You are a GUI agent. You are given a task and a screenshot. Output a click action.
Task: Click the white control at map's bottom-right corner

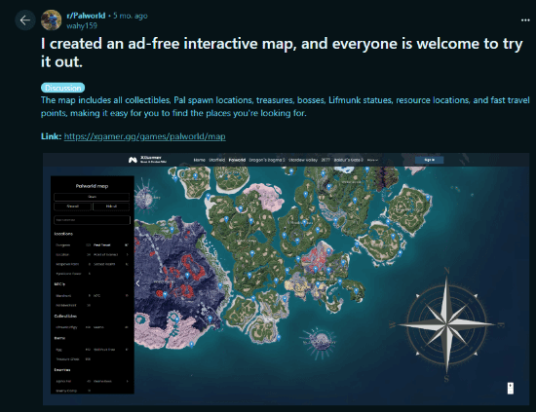[511, 388]
